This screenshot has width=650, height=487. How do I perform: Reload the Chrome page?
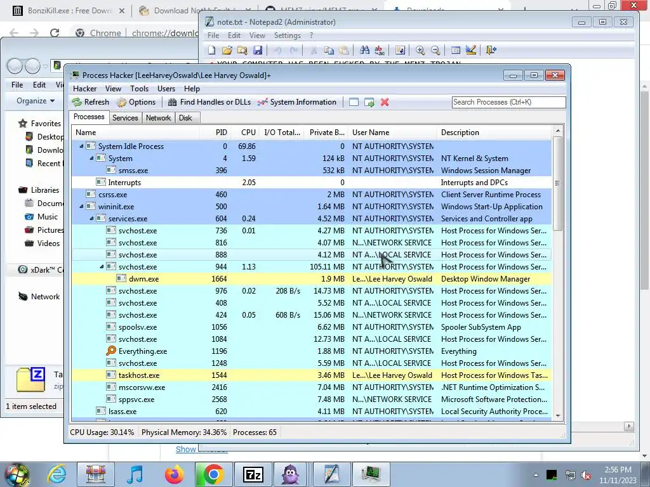pyautogui.click(x=55, y=33)
